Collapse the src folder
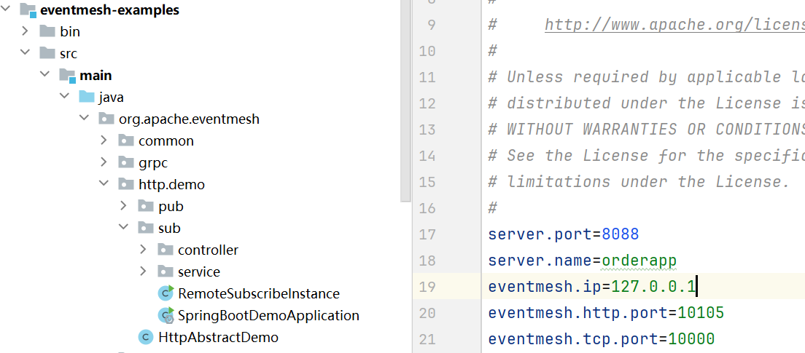The image size is (805, 353). (25, 53)
